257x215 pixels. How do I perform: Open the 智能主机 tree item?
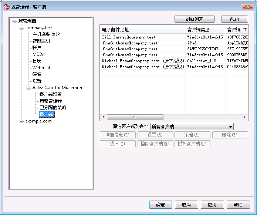click(41, 41)
